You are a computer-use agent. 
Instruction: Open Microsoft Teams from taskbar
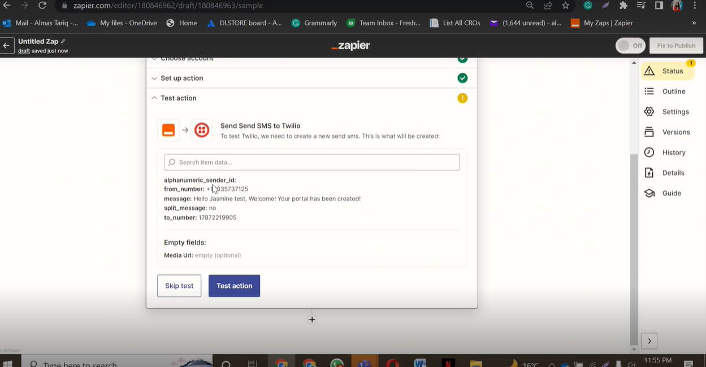(x=363, y=363)
